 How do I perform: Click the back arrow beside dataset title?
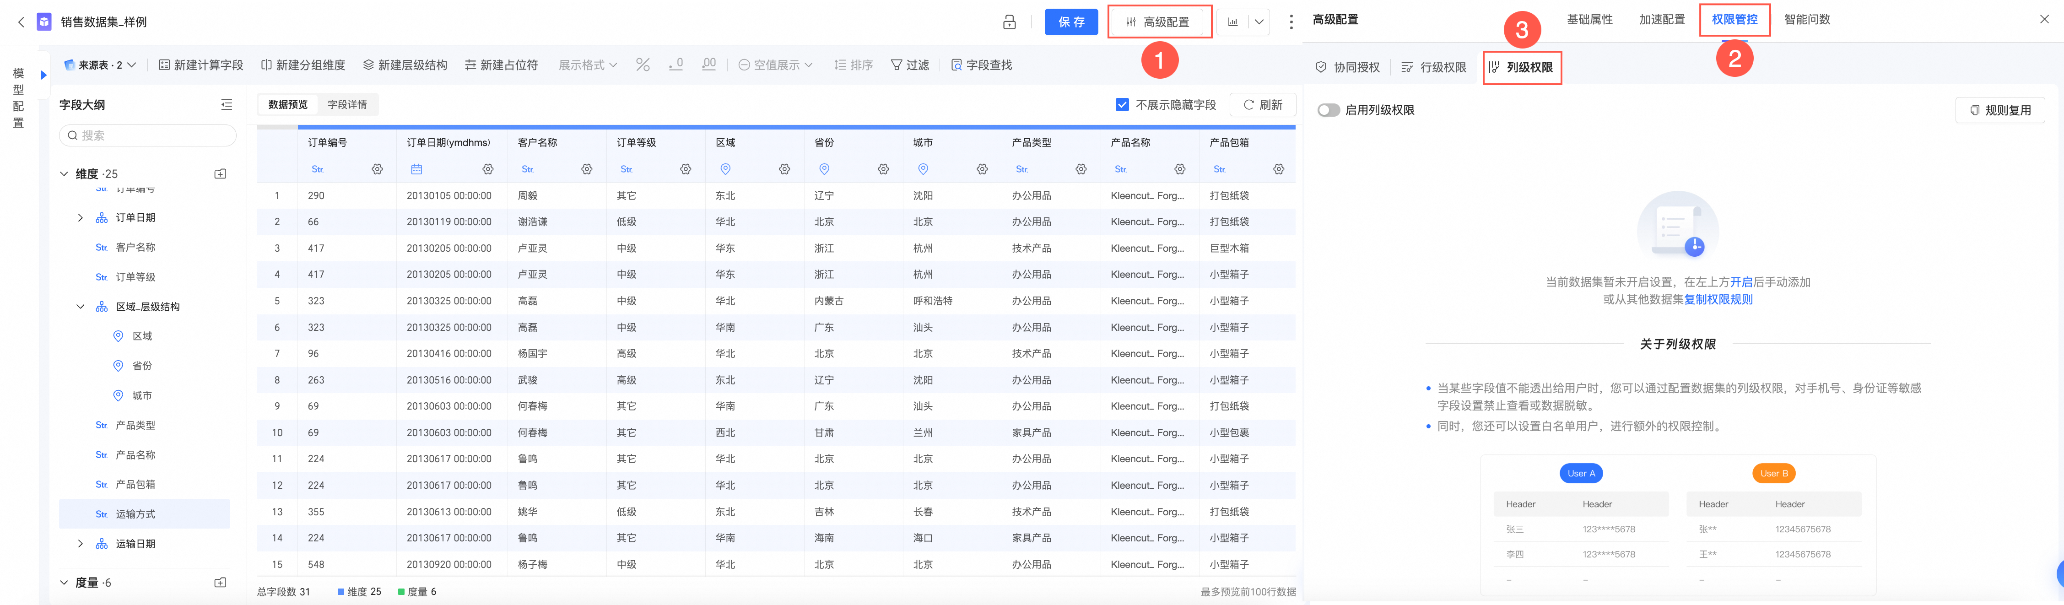tap(21, 22)
